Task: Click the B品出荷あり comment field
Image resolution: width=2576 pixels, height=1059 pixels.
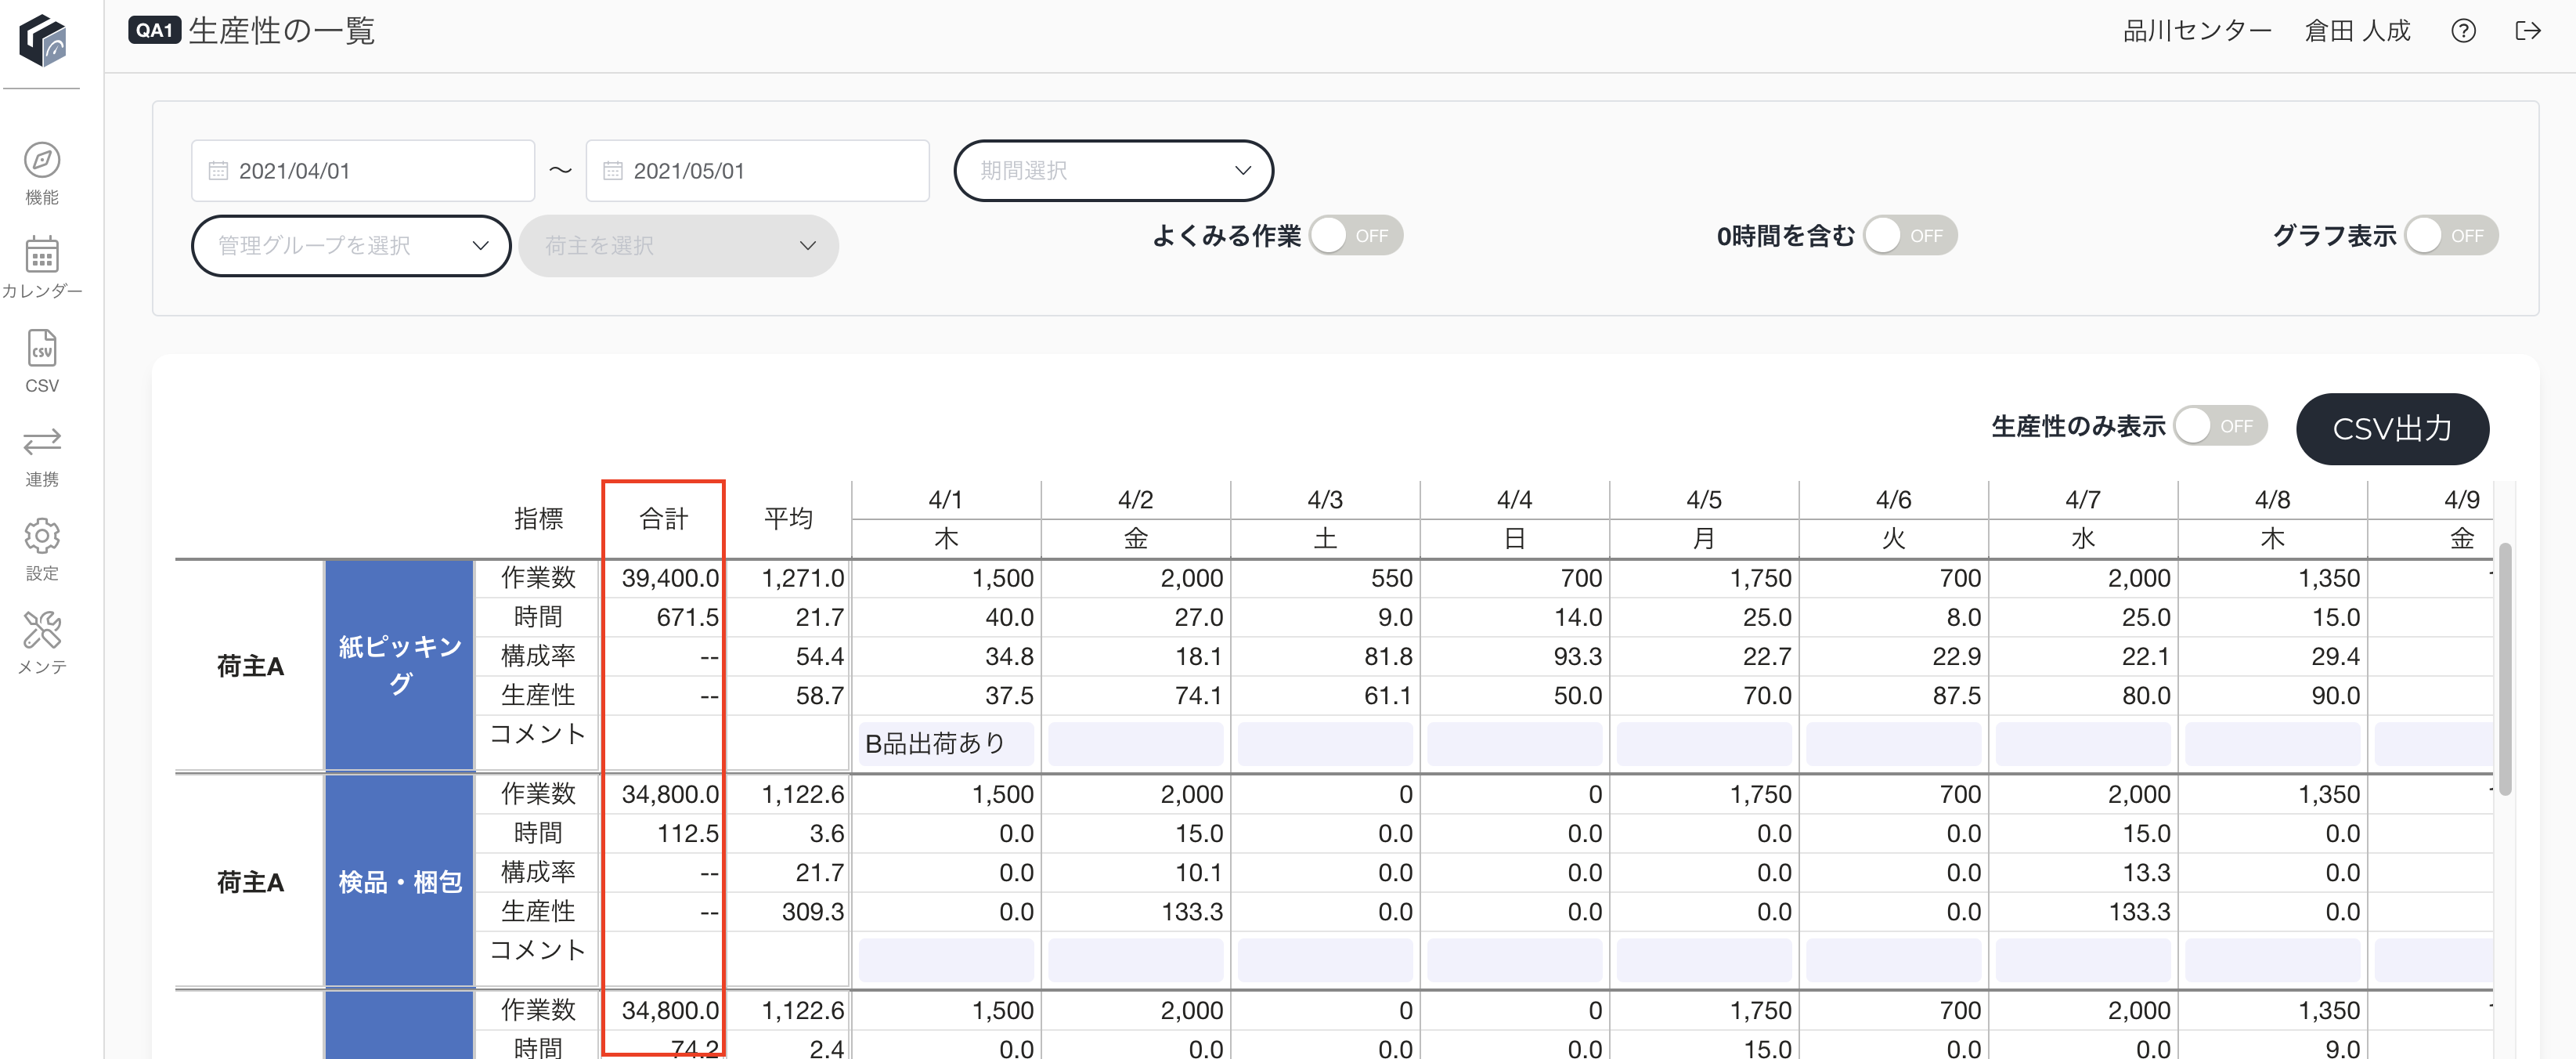Action: point(946,744)
